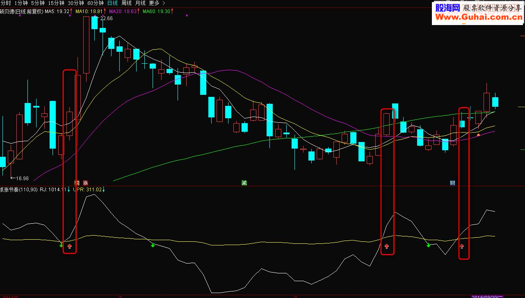Click the blue 财 financial marker
Screen dimensions: 525x298
point(452,183)
